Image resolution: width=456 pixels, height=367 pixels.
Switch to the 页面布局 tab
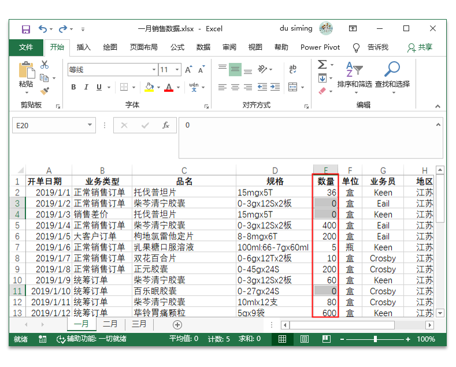[x=143, y=47]
